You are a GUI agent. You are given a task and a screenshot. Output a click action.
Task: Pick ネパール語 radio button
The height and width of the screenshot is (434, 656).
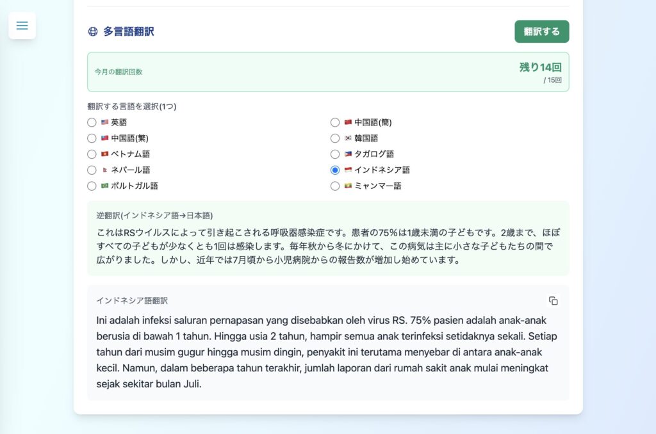pos(92,170)
